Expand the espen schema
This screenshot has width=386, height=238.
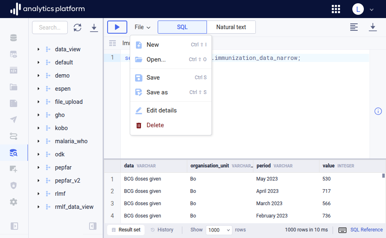point(39,89)
